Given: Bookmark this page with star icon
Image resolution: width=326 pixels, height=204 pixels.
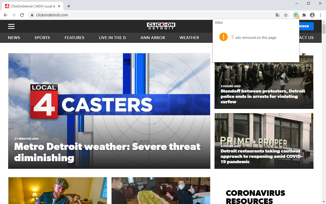Looking at the screenshot, I should point(286,15).
